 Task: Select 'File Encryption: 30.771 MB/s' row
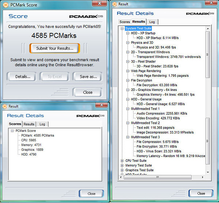pos(157,146)
